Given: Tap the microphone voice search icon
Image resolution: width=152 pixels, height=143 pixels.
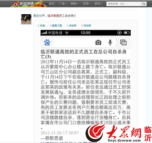Looking at the screenshot, I should click(110, 42).
